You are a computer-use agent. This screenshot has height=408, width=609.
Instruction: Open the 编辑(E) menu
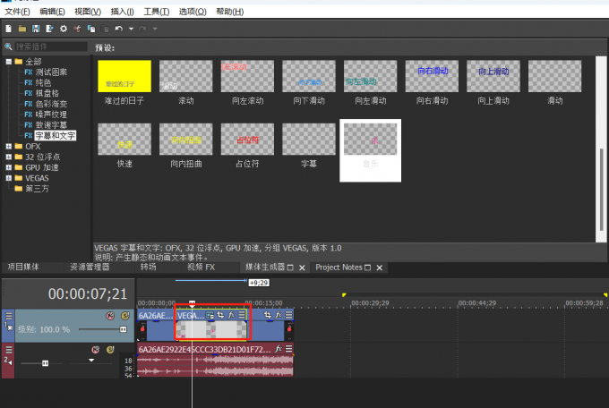click(x=52, y=12)
